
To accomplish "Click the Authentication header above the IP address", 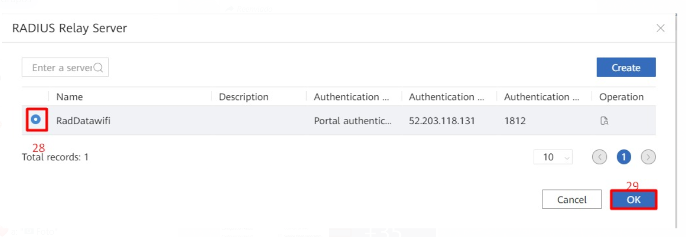I will [446, 97].
